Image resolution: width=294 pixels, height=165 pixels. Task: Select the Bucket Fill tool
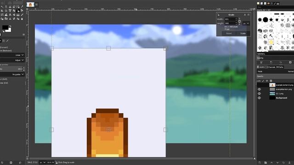coord(14,15)
